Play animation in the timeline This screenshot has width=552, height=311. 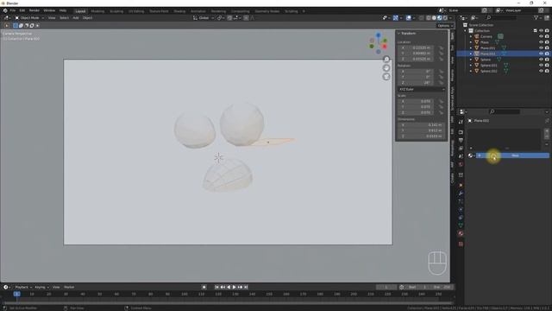[234, 287]
